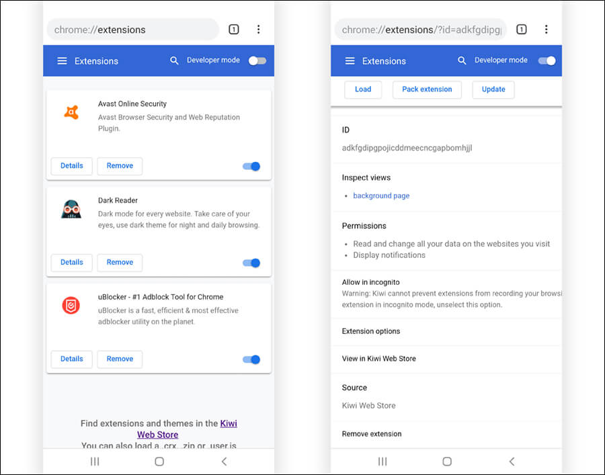Open Details for Avast Online Security
Image resolution: width=605 pixels, height=475 pixels.
pos(72,166)
